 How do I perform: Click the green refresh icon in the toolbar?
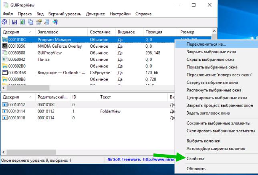coord(22,22)
